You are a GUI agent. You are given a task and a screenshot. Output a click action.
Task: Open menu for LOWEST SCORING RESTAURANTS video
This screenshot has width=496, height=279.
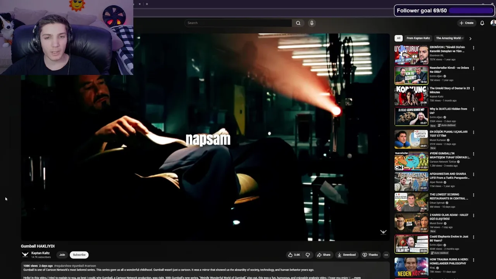[x=473, y=195]
